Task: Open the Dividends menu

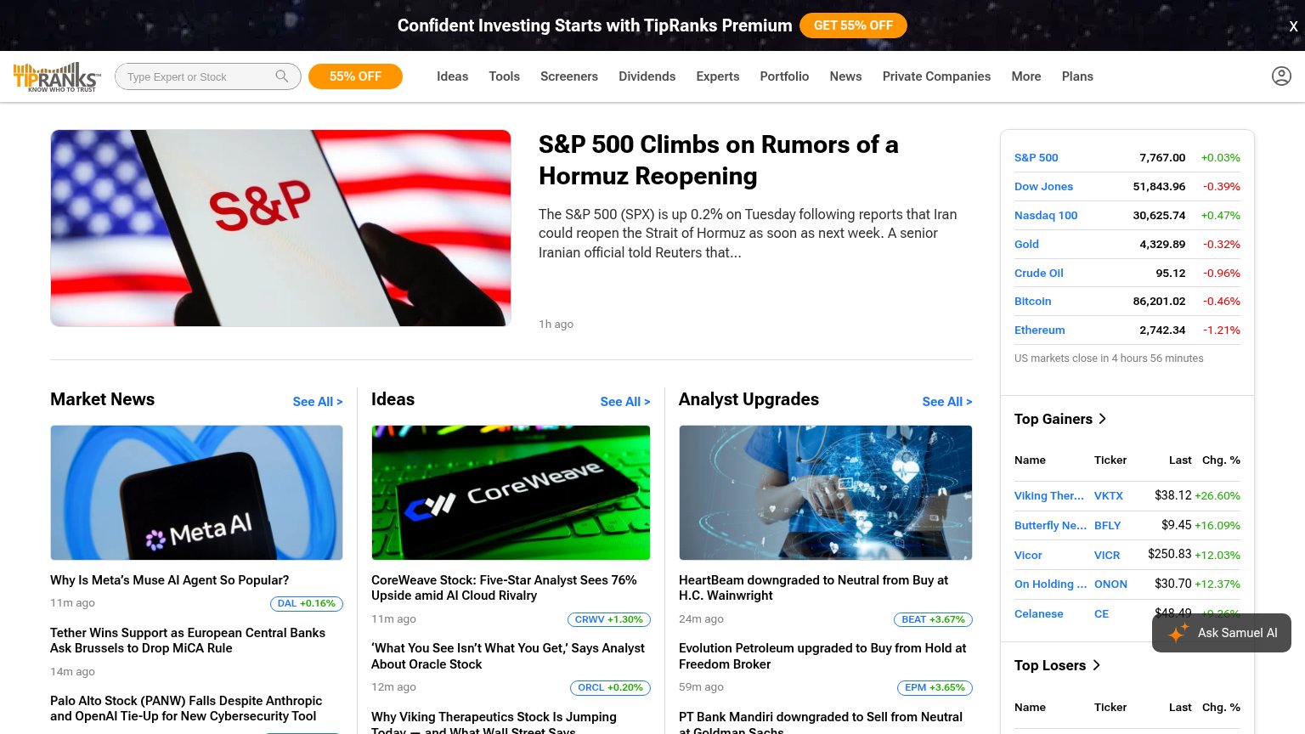Action: tap(647, 76)
